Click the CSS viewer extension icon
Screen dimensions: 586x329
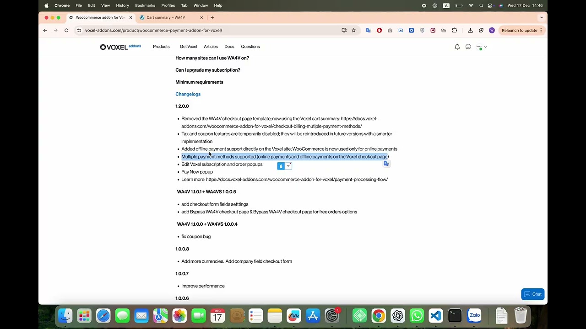[x=444, y=30]
